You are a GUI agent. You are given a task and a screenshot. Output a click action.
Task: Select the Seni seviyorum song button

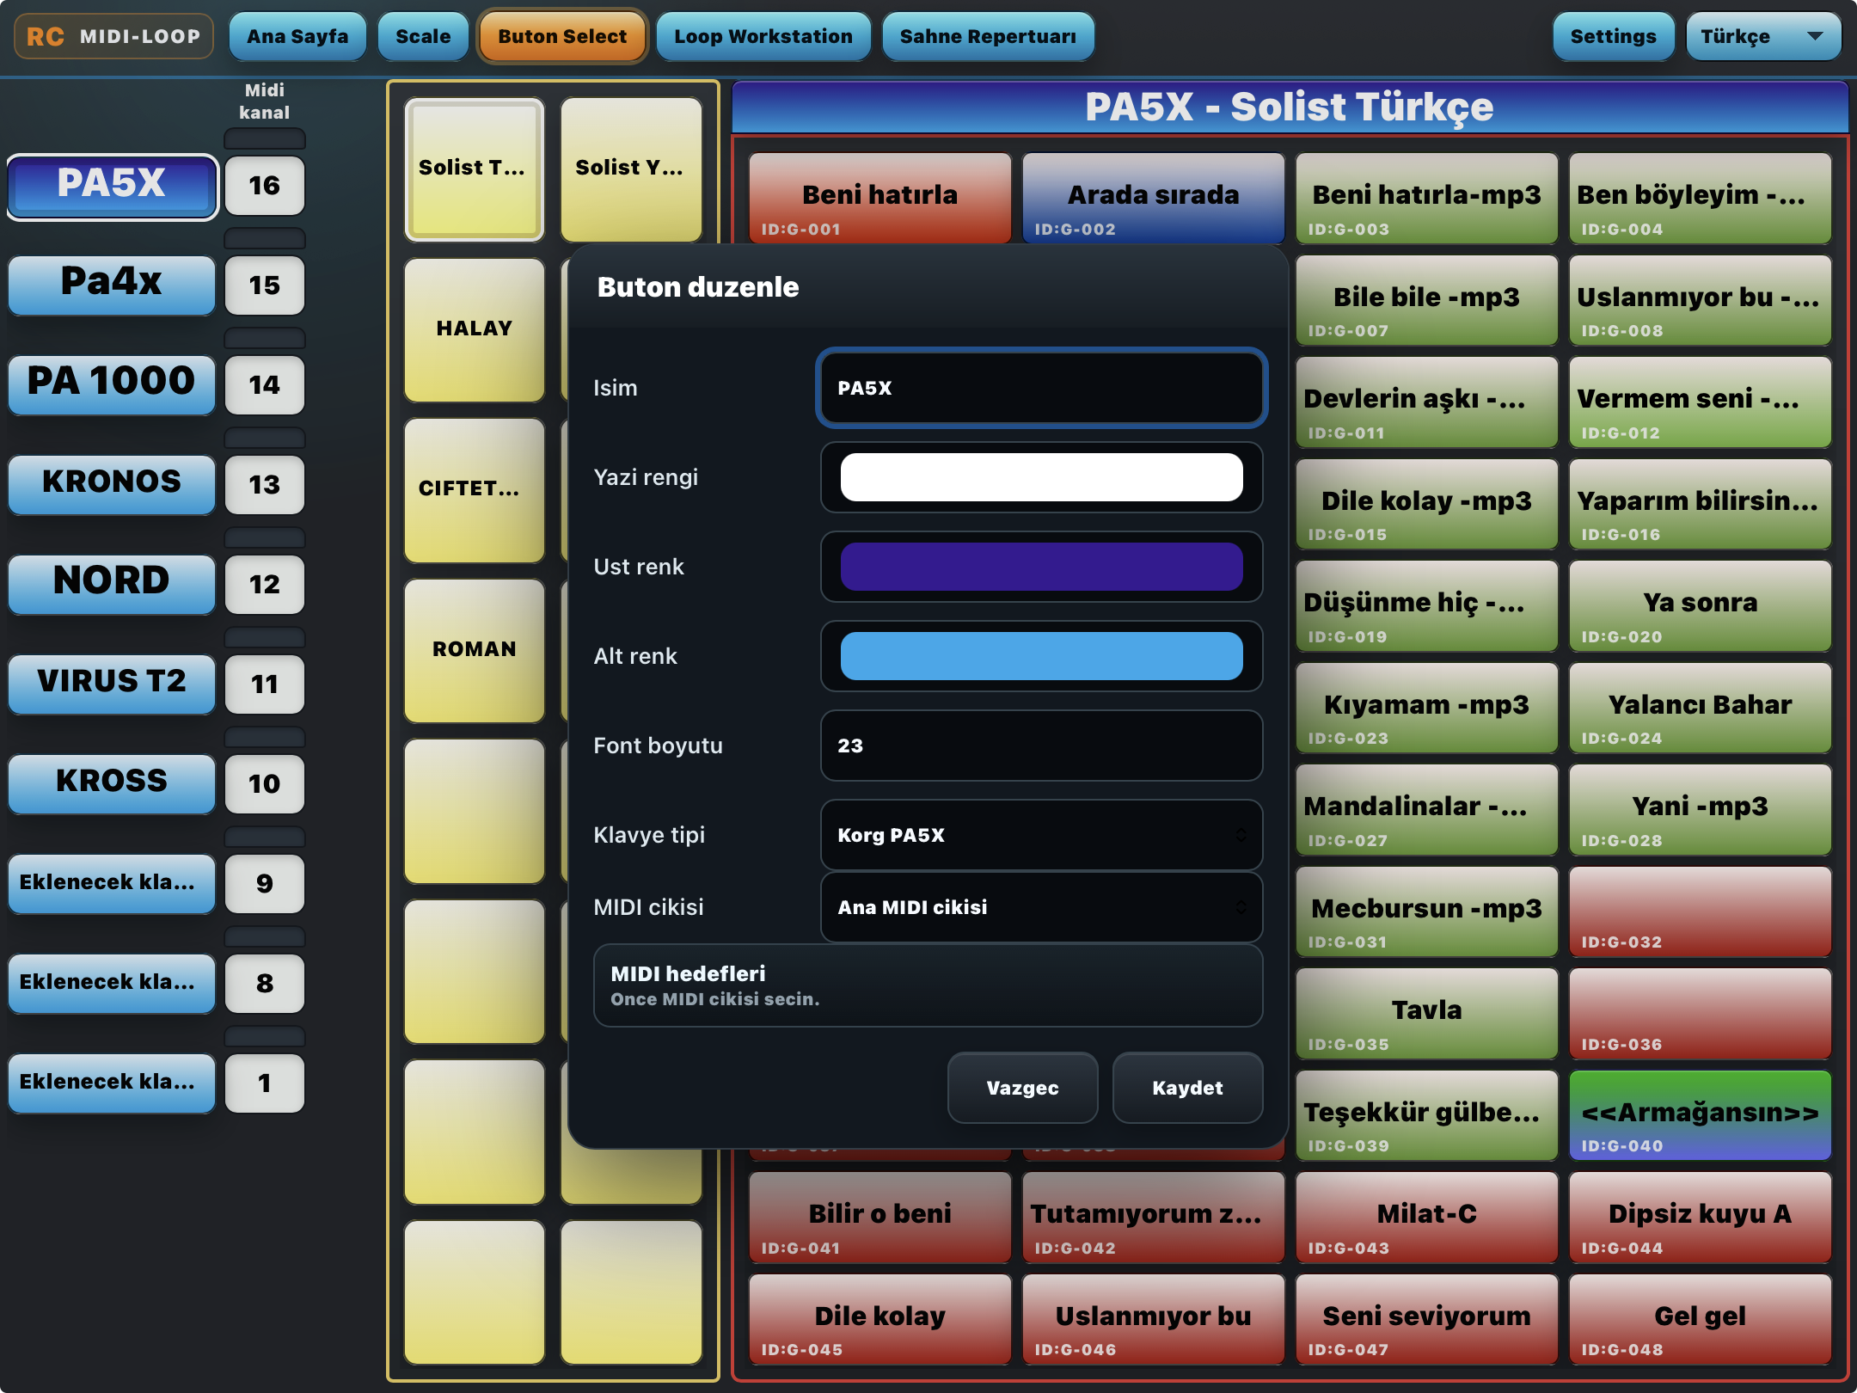point(1426,1320)
